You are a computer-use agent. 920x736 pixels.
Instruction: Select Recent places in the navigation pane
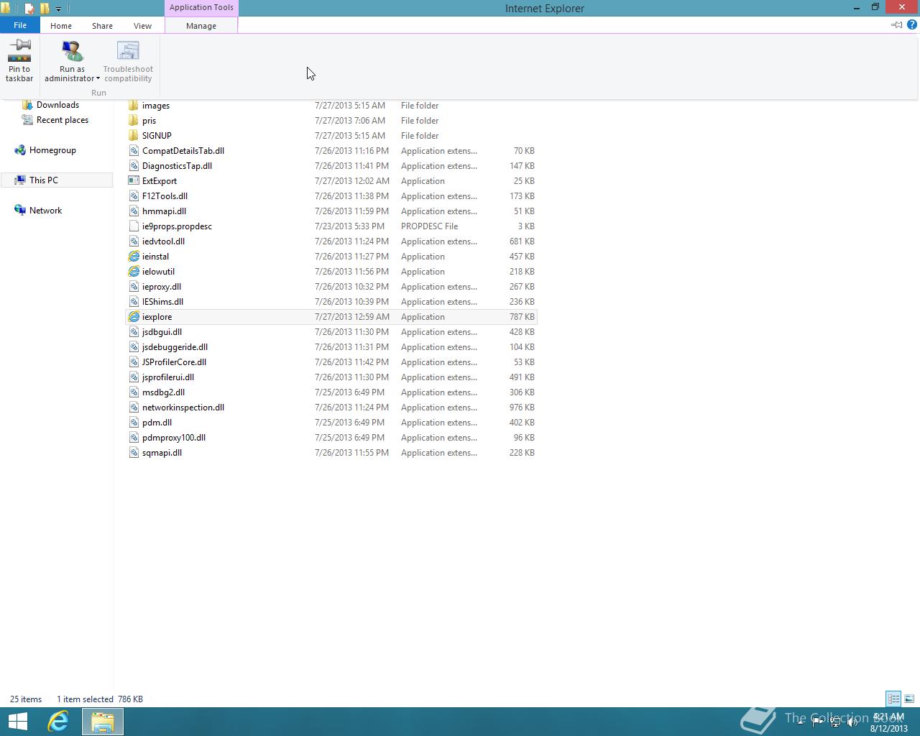tap(63, 120)
